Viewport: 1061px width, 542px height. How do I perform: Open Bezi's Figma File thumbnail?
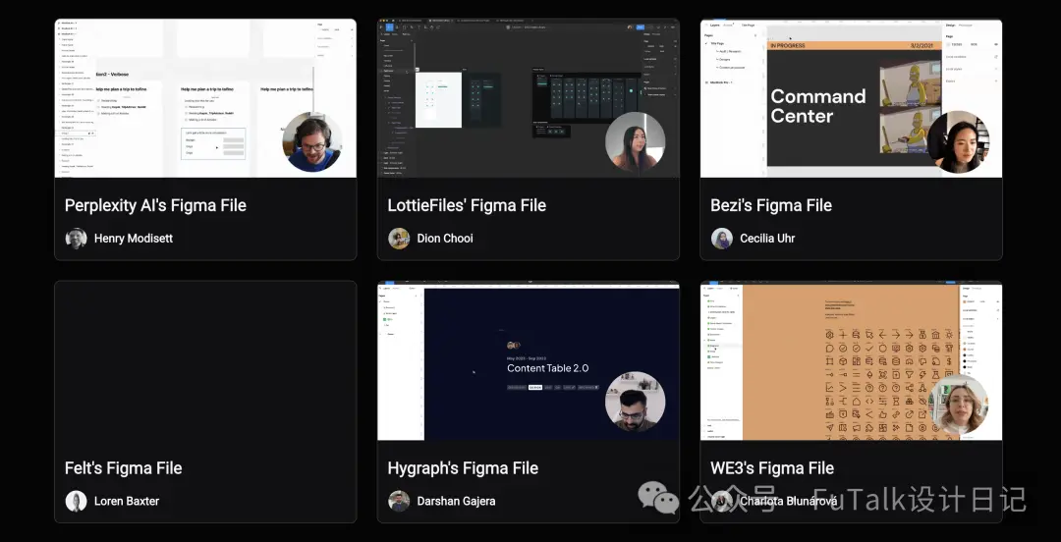[x=851, y=98]
